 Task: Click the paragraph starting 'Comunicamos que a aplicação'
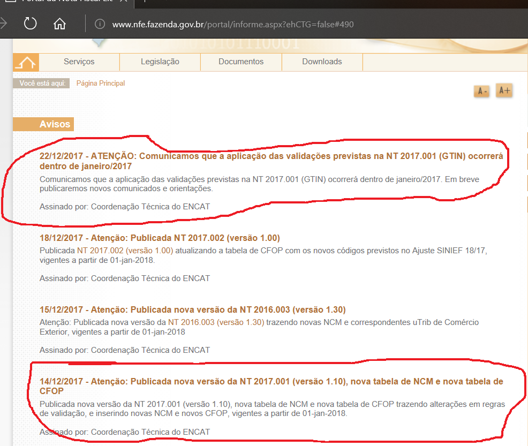(259, 184)
